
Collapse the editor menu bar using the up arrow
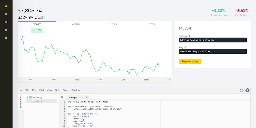[x=21, y=90]
